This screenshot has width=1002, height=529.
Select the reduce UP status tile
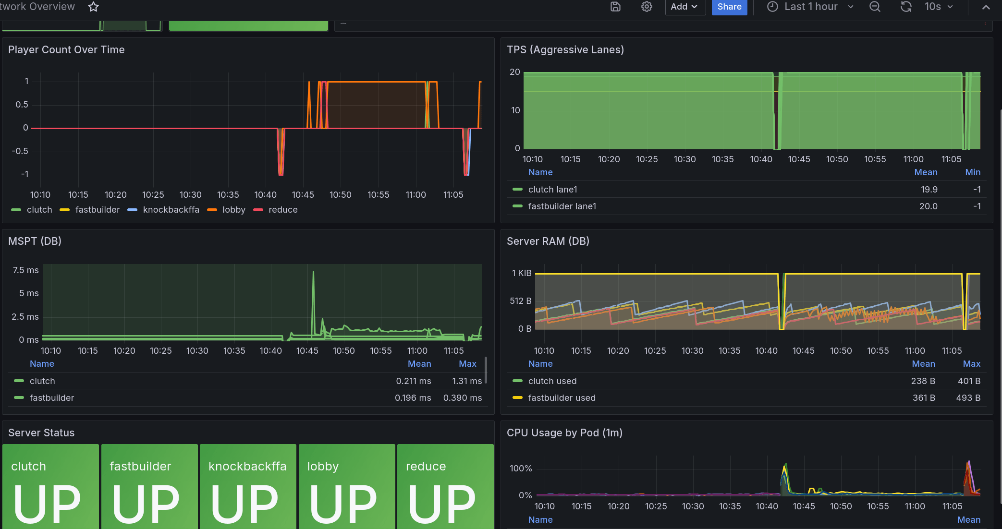pyautogui.click(x=445, y=486)
